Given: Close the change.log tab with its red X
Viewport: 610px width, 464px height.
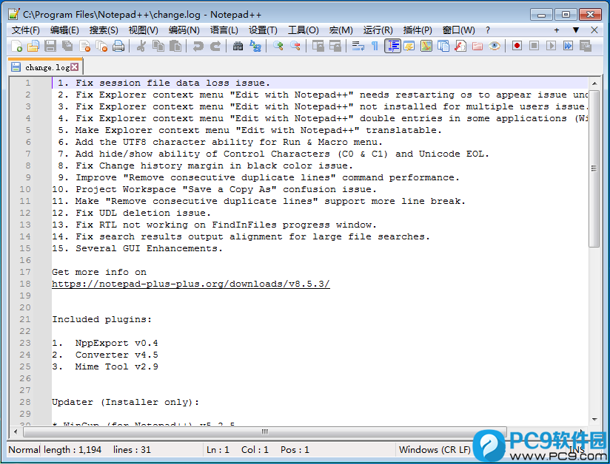Looking at the screenshot, I should [75, 67].
